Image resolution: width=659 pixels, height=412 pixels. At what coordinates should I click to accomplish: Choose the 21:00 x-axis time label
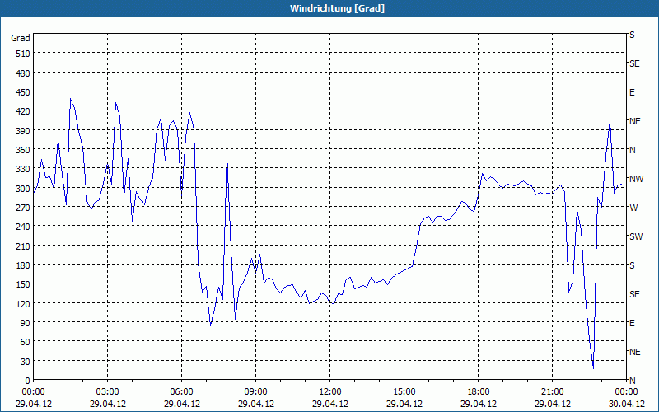tap(552, 392)
